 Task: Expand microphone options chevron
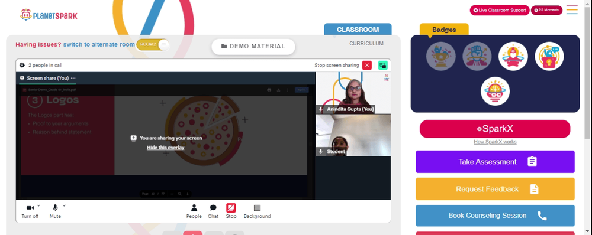(x=64, y=205)
